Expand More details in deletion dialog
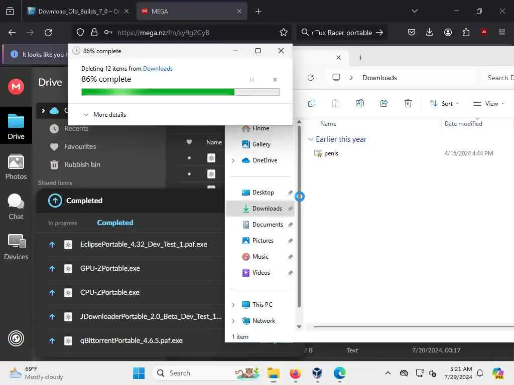Viewport: 514px width, 385px height. click(104, 115)
